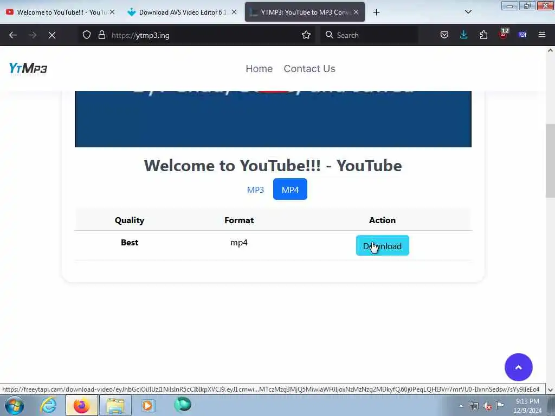The image size is (555, 416).
Task: Open the Windows Start button
Action: pos(15,405)
